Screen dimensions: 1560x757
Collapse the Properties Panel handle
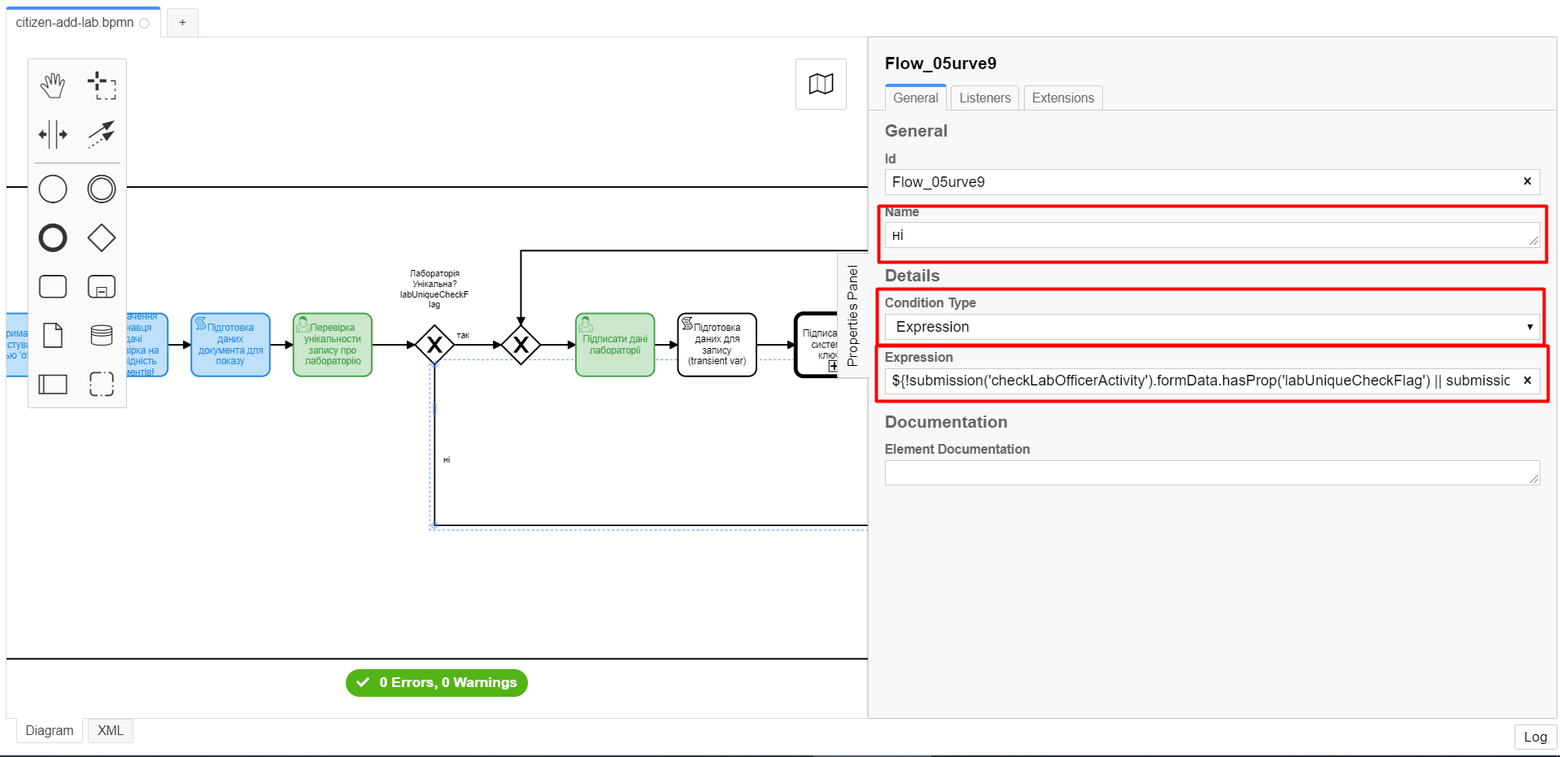click(852, 315)
